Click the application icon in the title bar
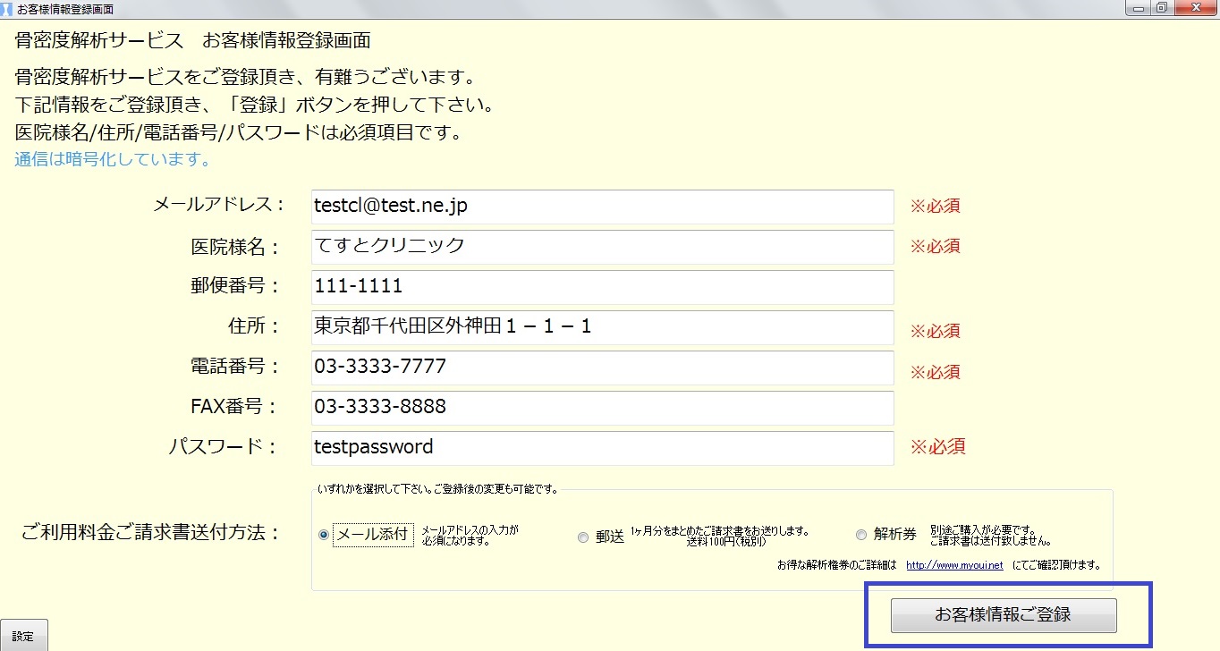 pos(7,9)
